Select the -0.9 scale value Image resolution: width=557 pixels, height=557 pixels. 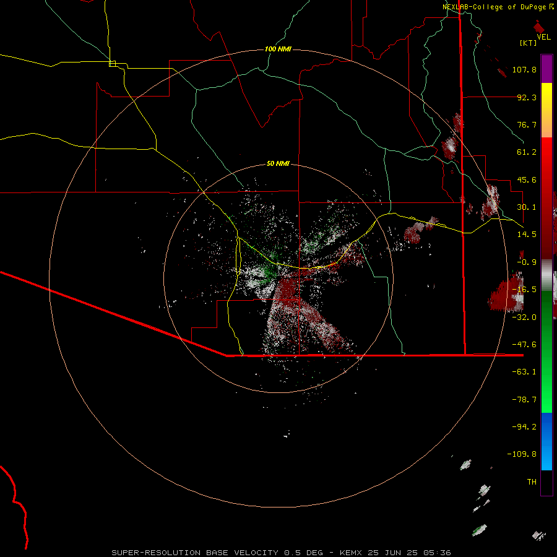(x=527, y=262)
